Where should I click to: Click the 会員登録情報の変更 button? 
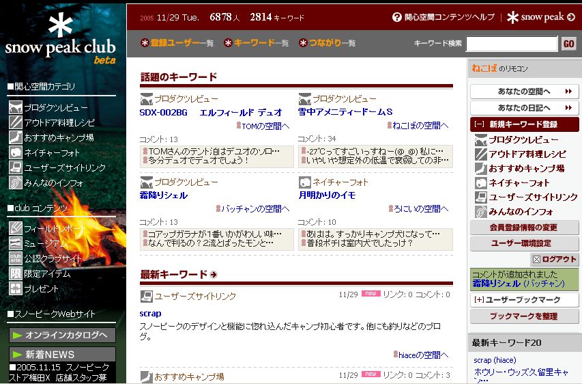tap(524, 228)
